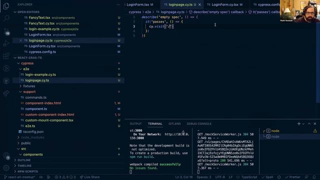
Task: Collapse the REACT-CRA5-TS project section
Action: pos(29,58)
